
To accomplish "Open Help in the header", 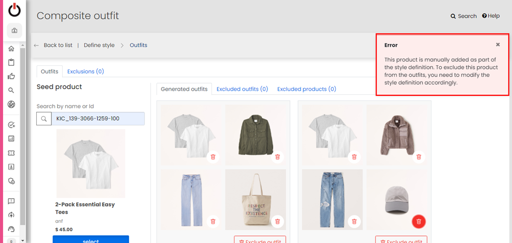I will point(491,16).
